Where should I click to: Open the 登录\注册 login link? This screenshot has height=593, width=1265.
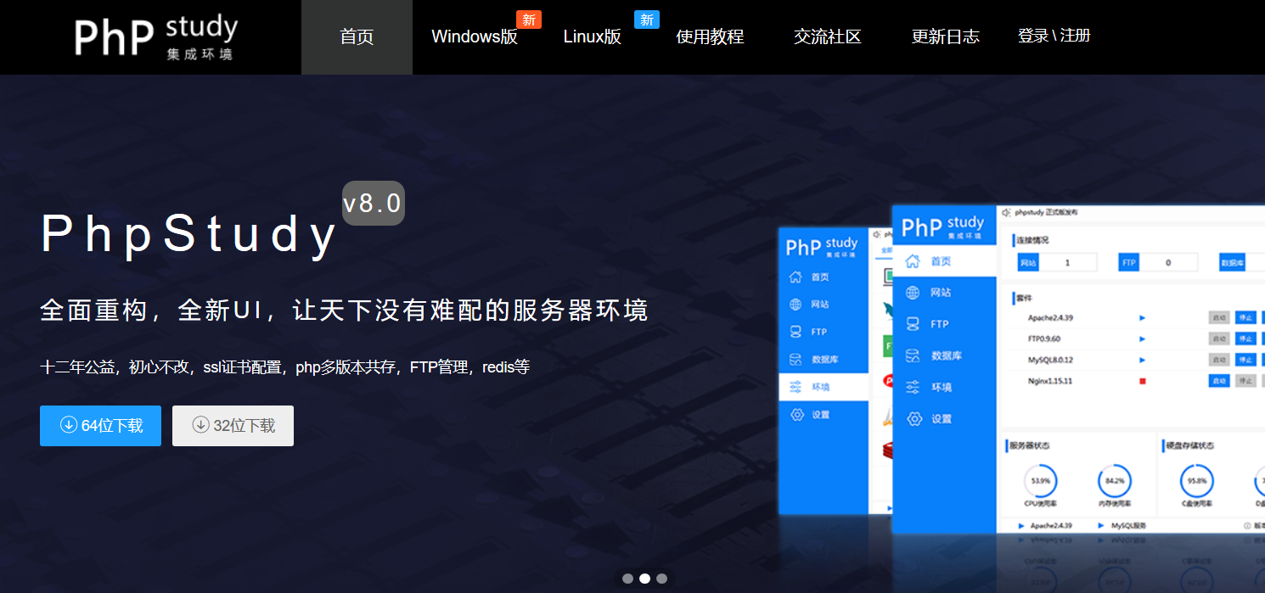(1054, 36)
